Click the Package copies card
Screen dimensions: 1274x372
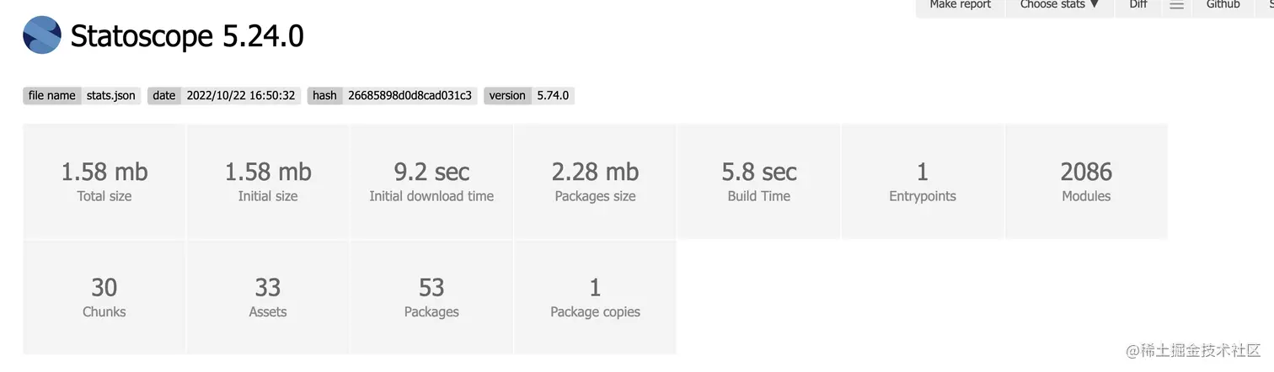pyautogui.click(x=595, y=297)
